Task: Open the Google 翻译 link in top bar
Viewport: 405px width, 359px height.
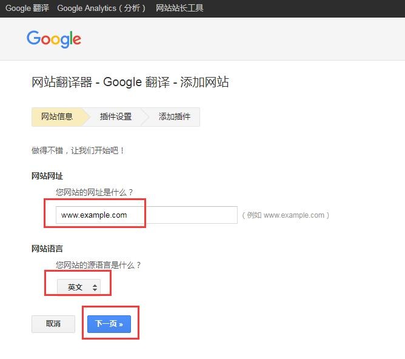Action: (x=27, y=8)
